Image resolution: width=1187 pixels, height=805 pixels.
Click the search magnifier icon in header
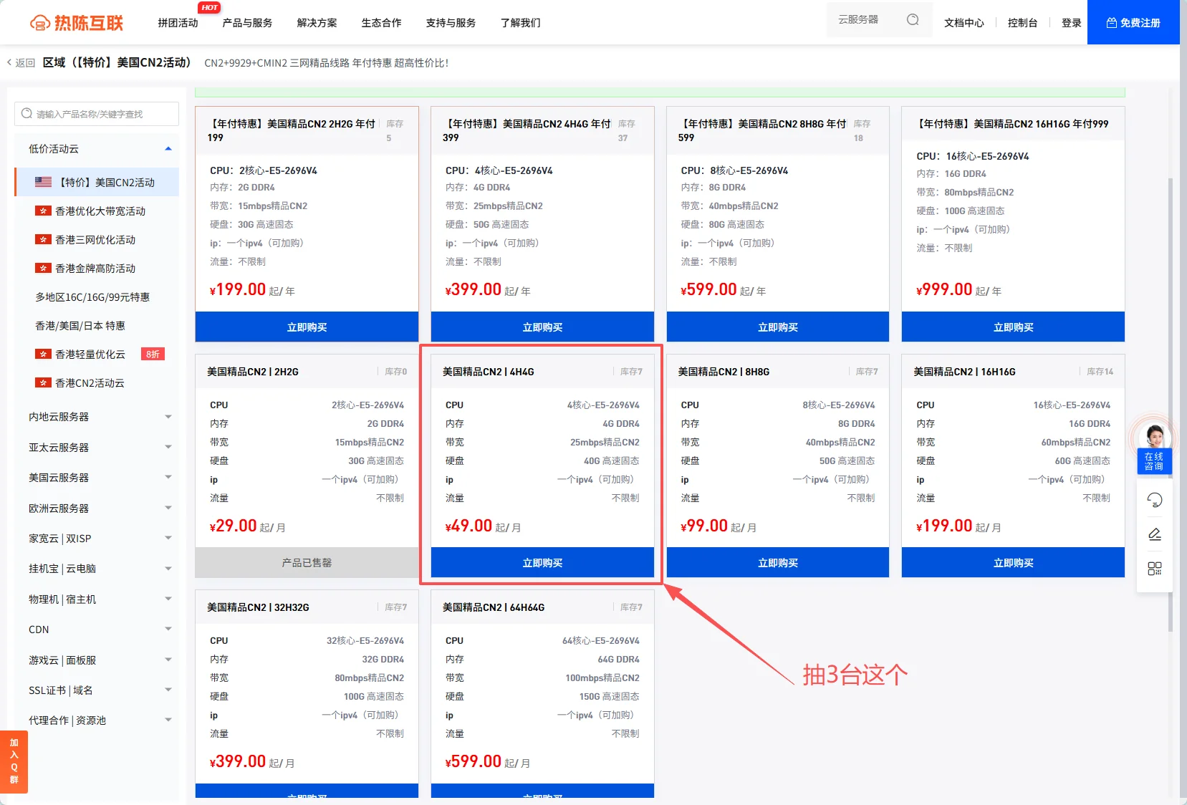point(913,20)
